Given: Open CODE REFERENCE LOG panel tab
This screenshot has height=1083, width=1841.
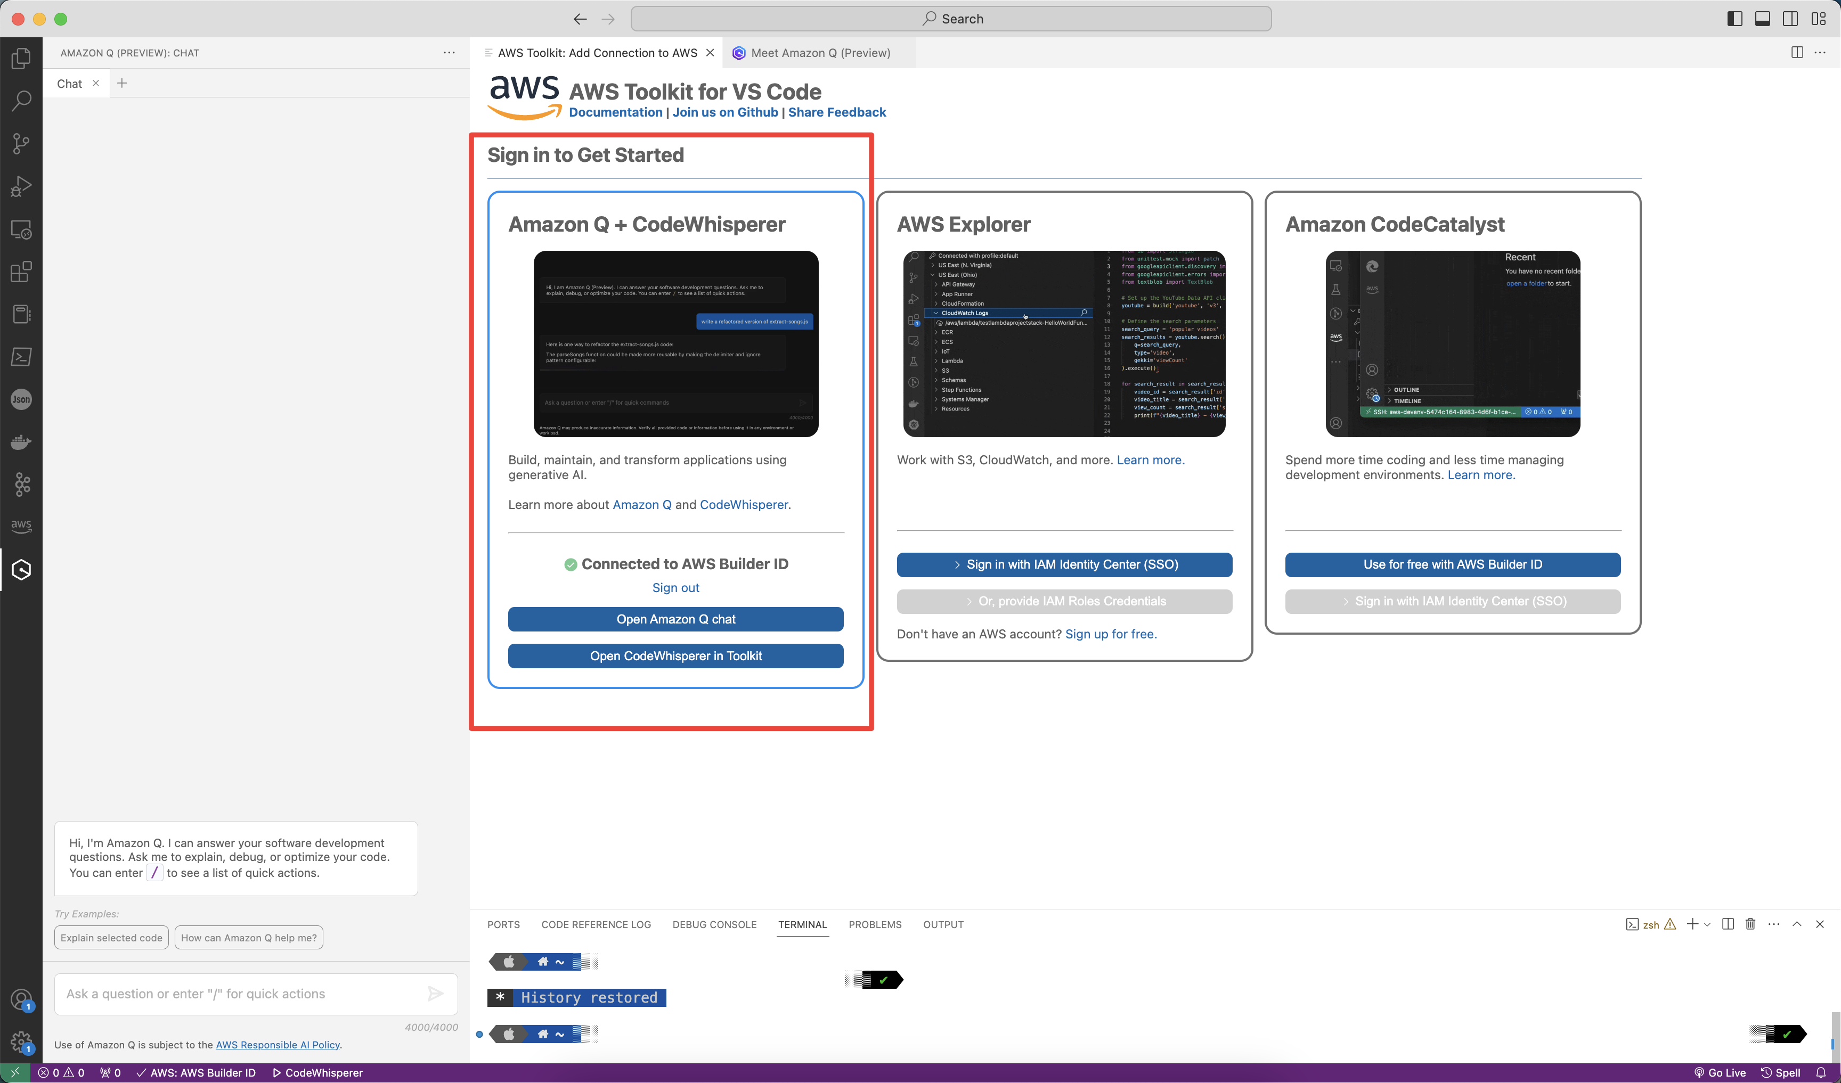Looking at the screenshot, I should pyautogui.click(x=596, y=924).
